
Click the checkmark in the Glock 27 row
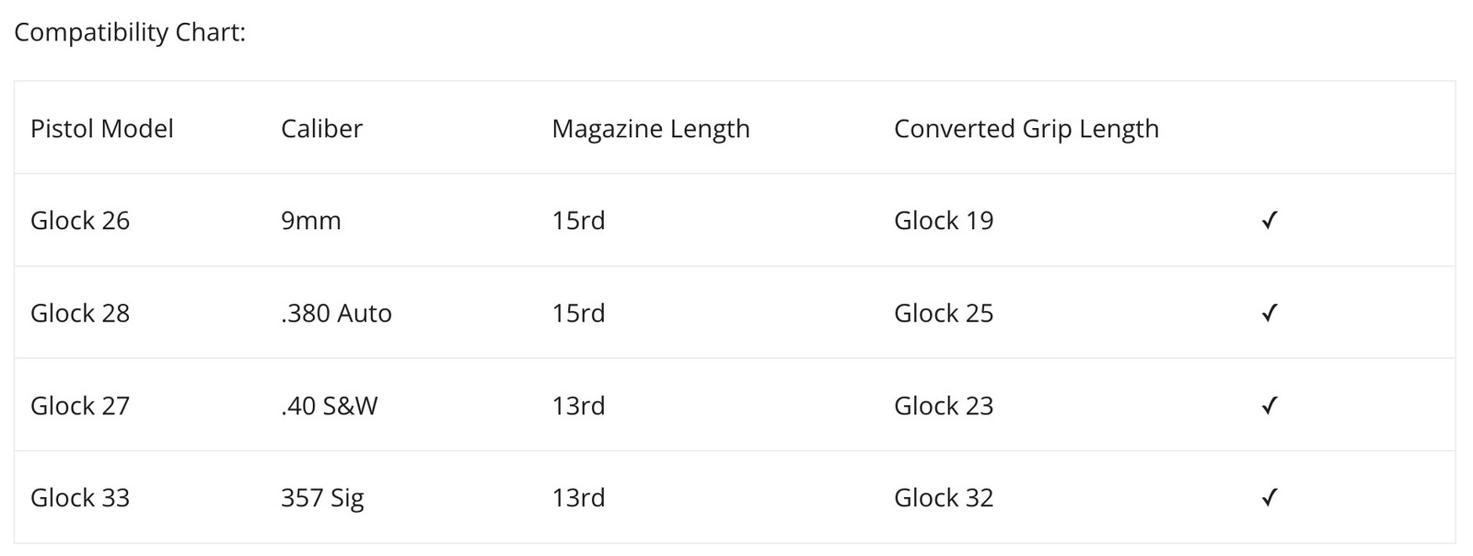point(1270,405)
